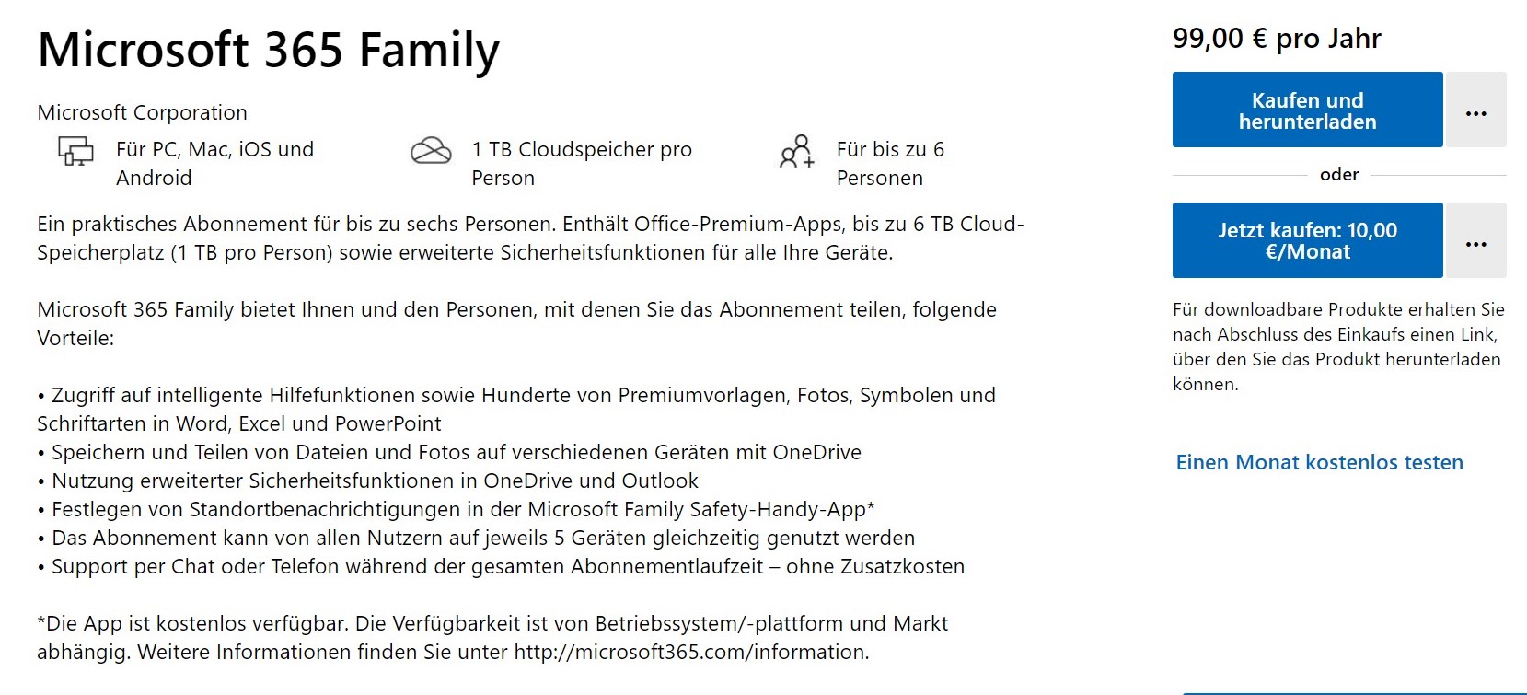Viewport: 1527px width, 695px height.
Task: Open more options beside Jetzt kaufen monthly
Action: click(1476, 240)
